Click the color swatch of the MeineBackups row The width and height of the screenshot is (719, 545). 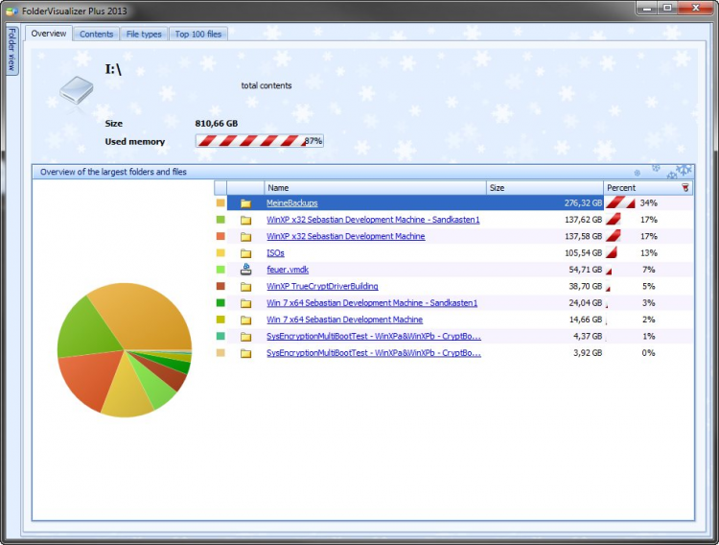[220, 202]
